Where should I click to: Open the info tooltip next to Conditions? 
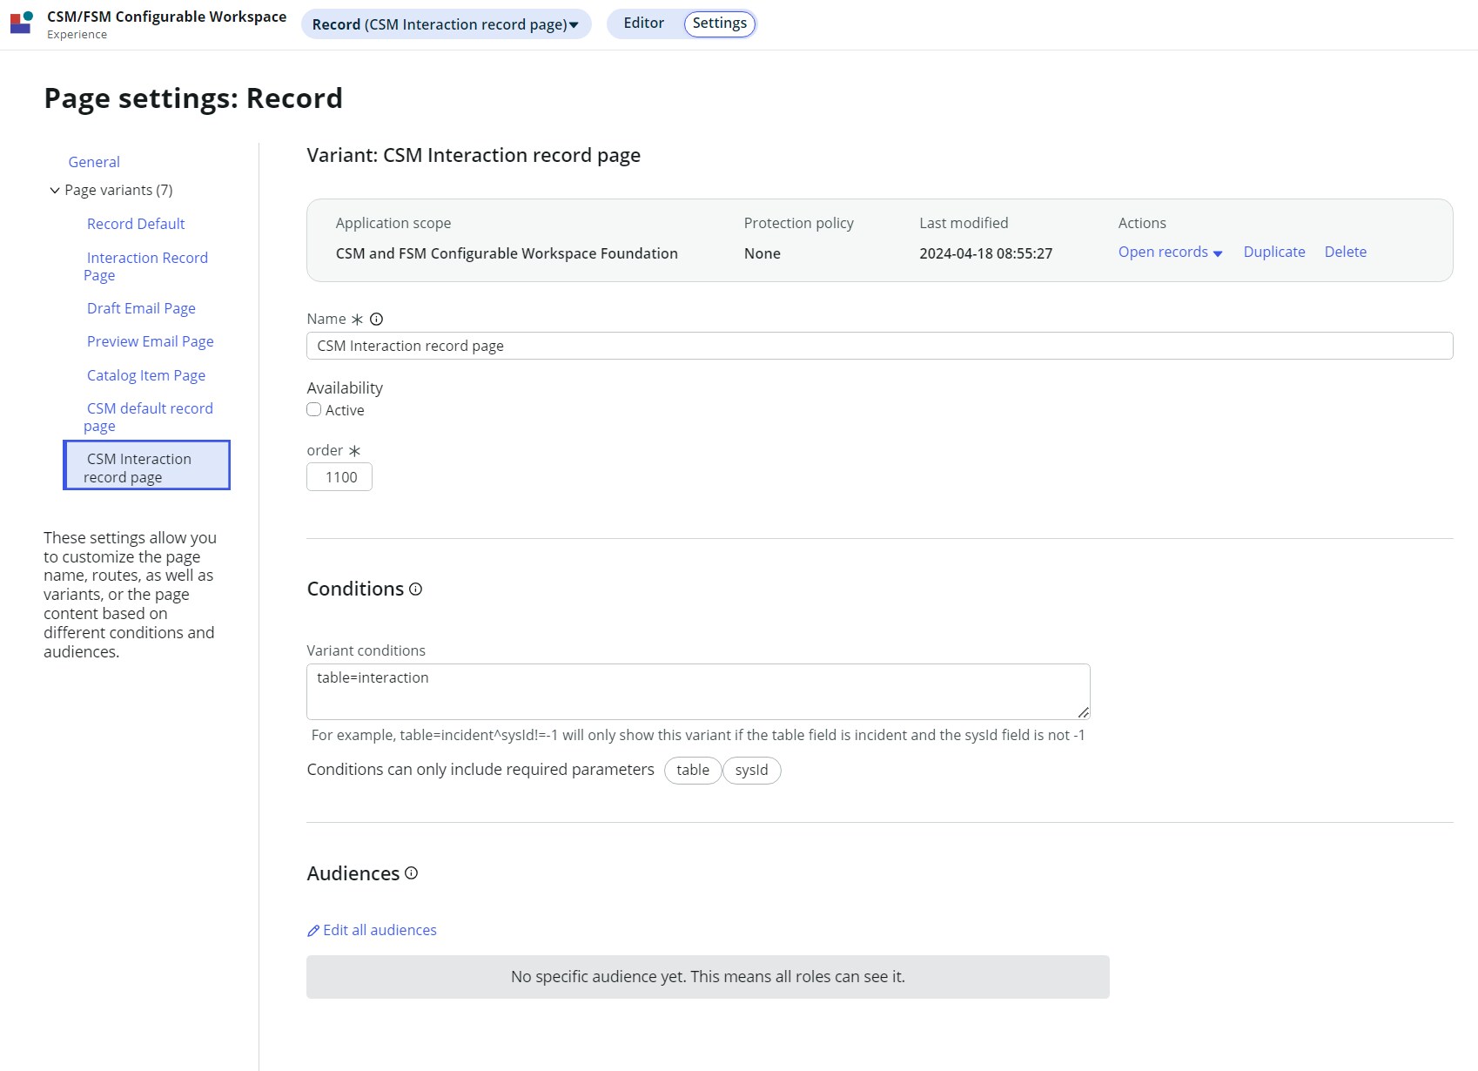coord(414,589)
